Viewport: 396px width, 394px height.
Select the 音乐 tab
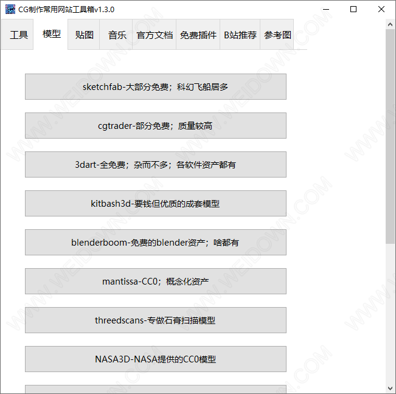(x=117, y=35)
